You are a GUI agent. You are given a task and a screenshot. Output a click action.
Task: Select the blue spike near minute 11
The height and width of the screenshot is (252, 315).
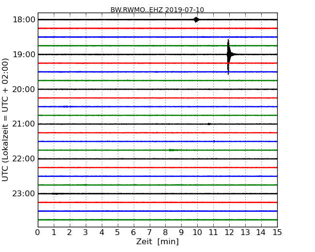pos(214,142)
